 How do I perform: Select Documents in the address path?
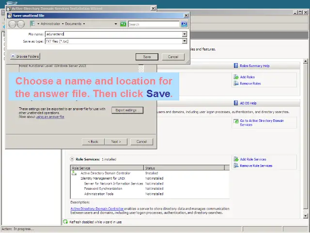pyautogui.click(x=73, y=24)
